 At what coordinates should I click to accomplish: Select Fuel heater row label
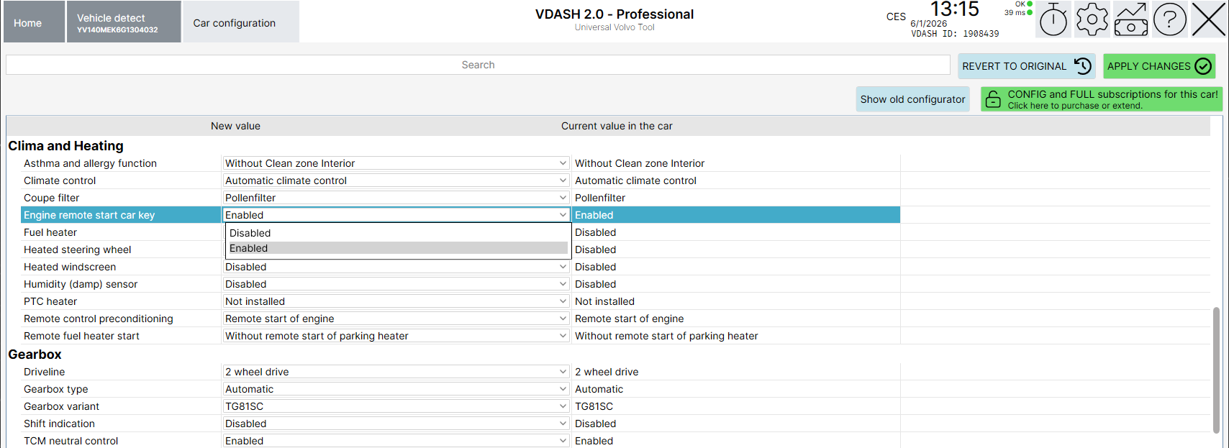click(50, 232)
